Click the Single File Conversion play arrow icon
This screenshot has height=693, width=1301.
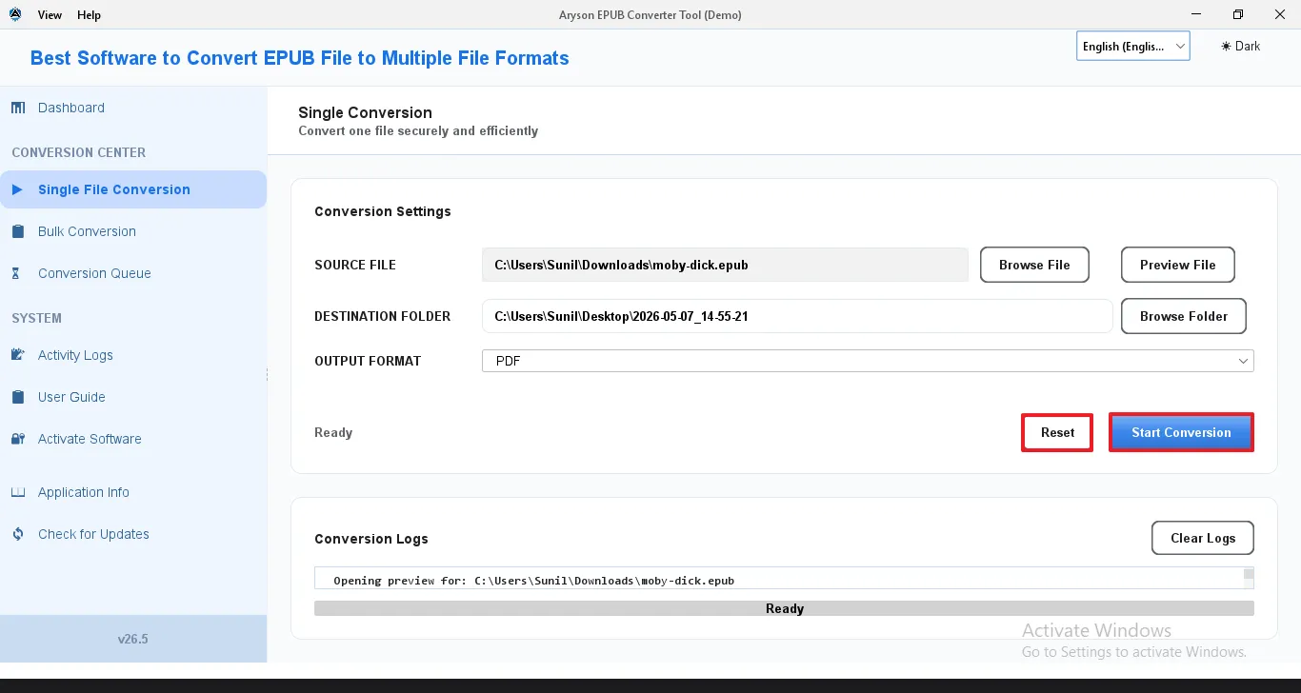(17, 189)
